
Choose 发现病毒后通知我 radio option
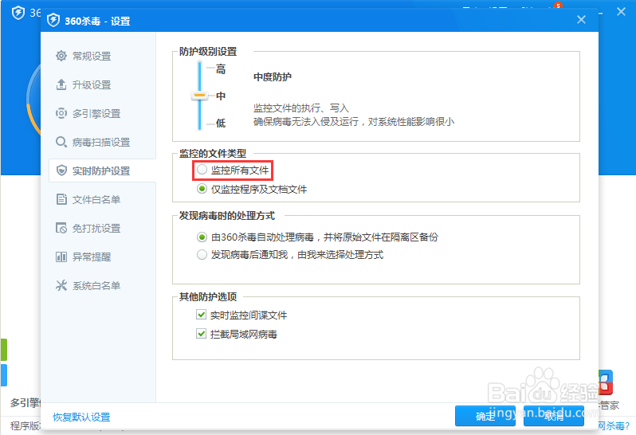(x=202, y=255)
